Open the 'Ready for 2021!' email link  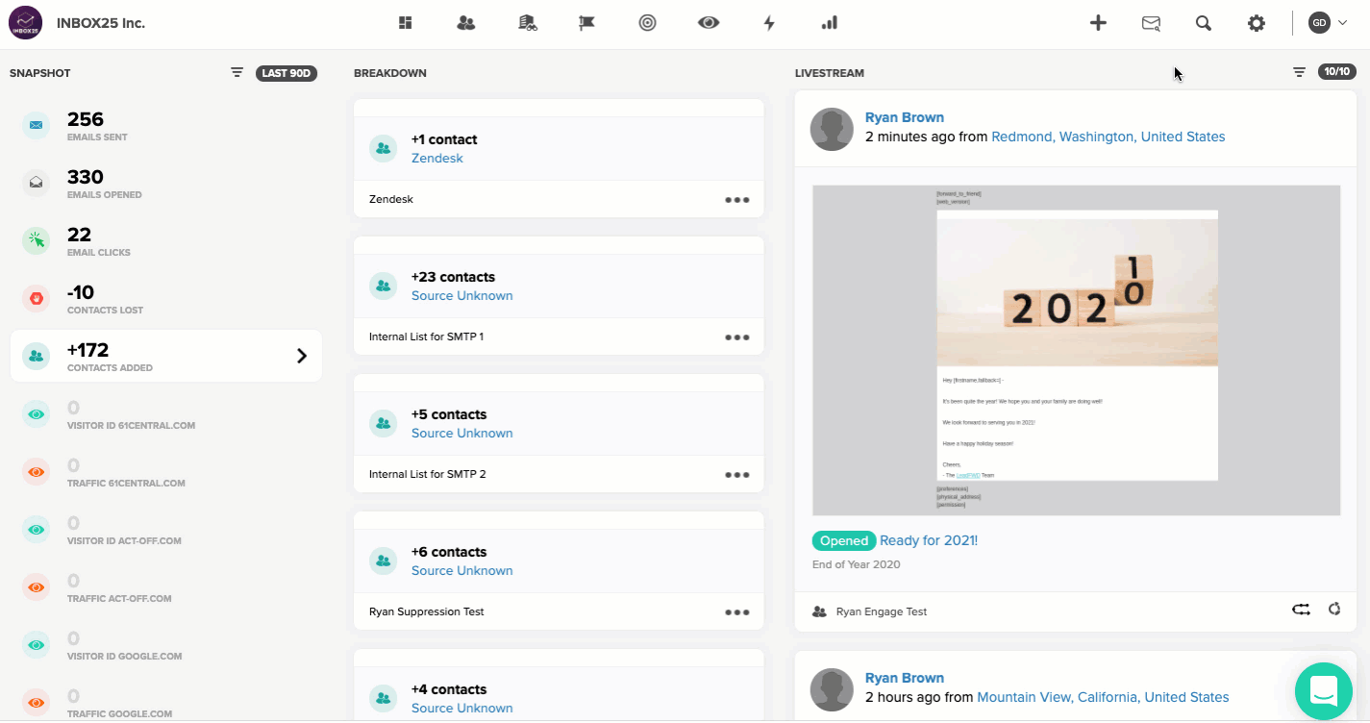point(929,540)
